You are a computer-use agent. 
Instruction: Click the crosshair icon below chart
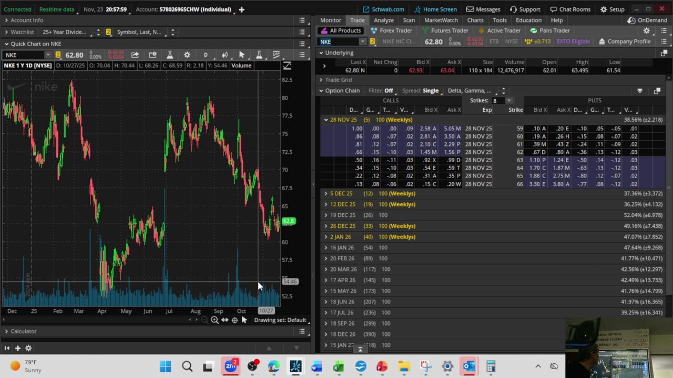click(234, 320)
